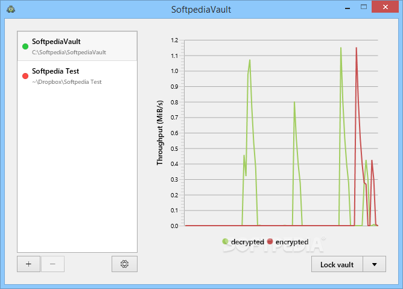
Task: Expand the Lock vault dropdown arrow
Action: [x=375, y=264]
